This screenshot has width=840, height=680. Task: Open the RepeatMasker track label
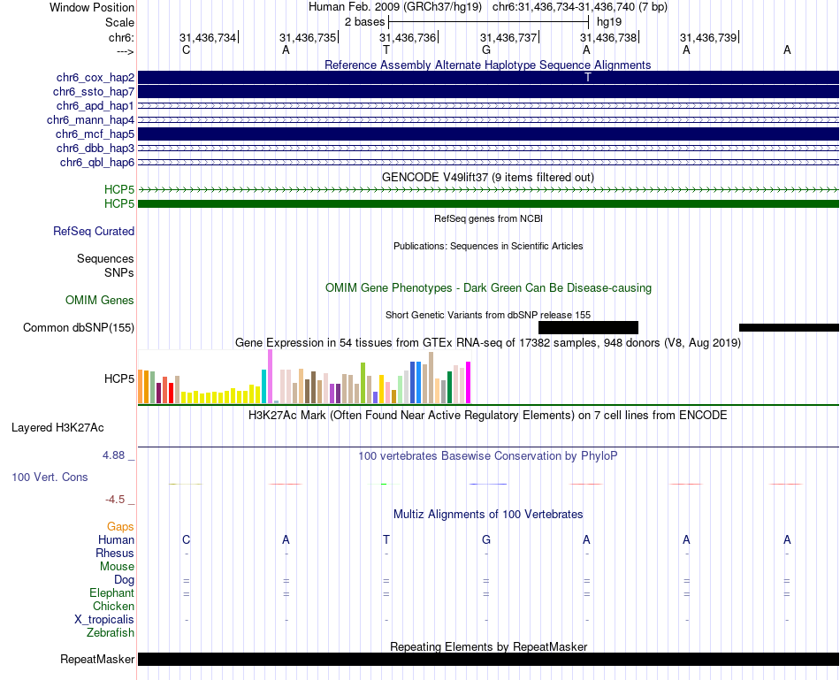pos(97,659)
